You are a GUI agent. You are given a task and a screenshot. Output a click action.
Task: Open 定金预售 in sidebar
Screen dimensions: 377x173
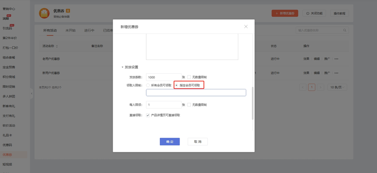coord(9,67)
